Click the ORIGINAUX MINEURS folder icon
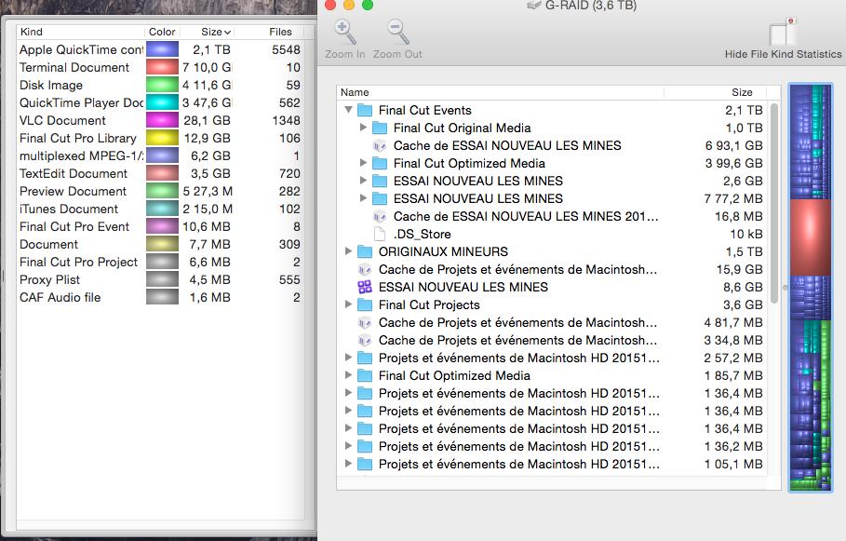The height and width of the screenshot is (541, 846). coord(365,252)
